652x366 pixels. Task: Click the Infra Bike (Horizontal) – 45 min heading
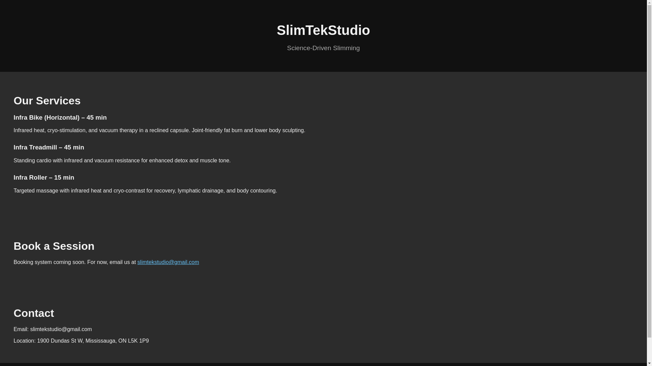click(x=60, y=117)
